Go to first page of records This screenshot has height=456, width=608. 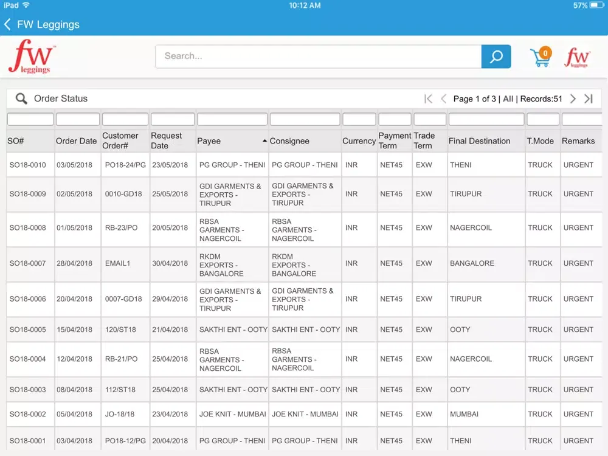coord(428,99)
